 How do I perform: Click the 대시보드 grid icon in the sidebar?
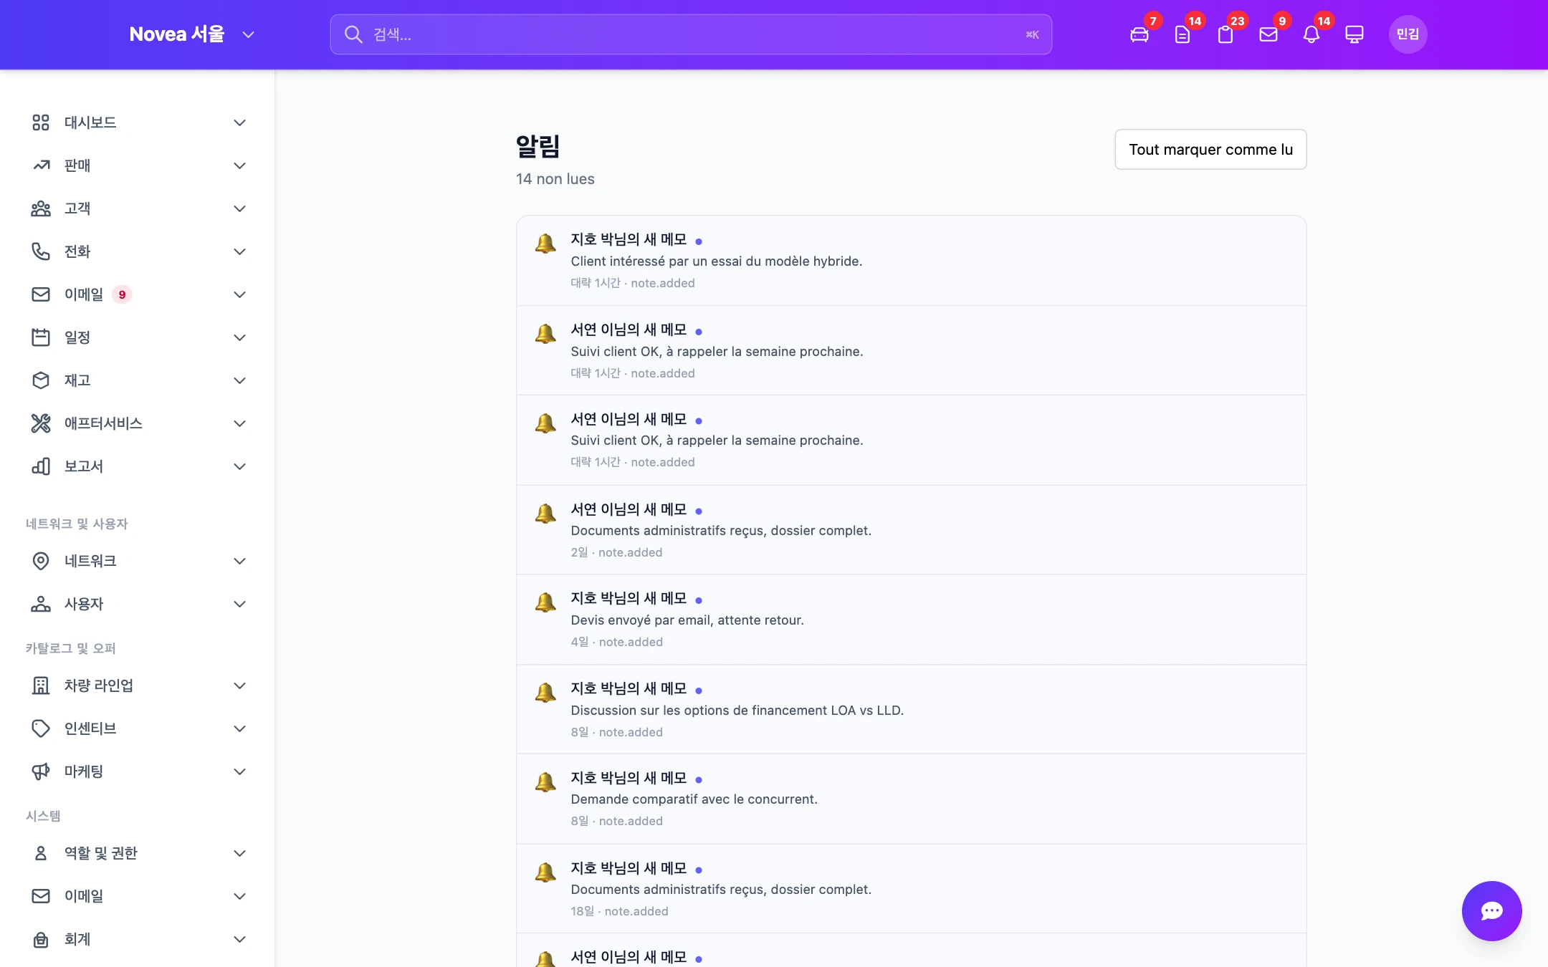[41, 122]
